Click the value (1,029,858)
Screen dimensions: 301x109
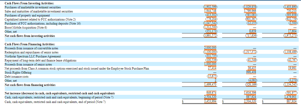[250, 7]
